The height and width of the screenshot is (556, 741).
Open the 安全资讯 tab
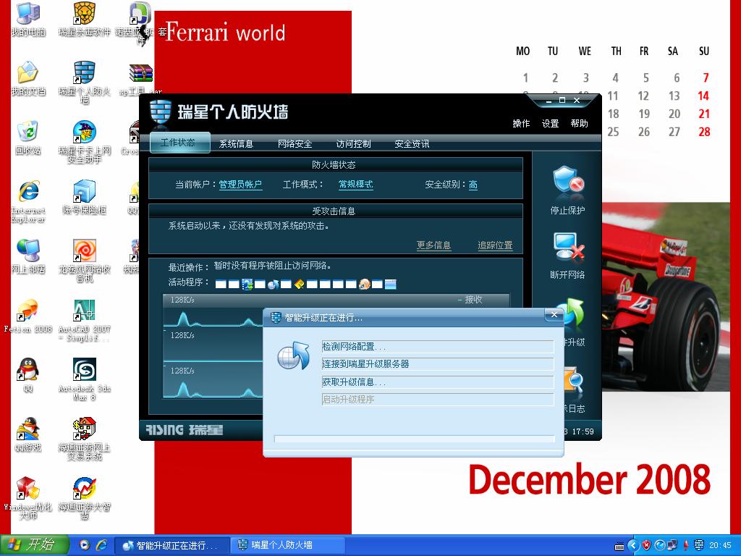[x=412, y=144]
